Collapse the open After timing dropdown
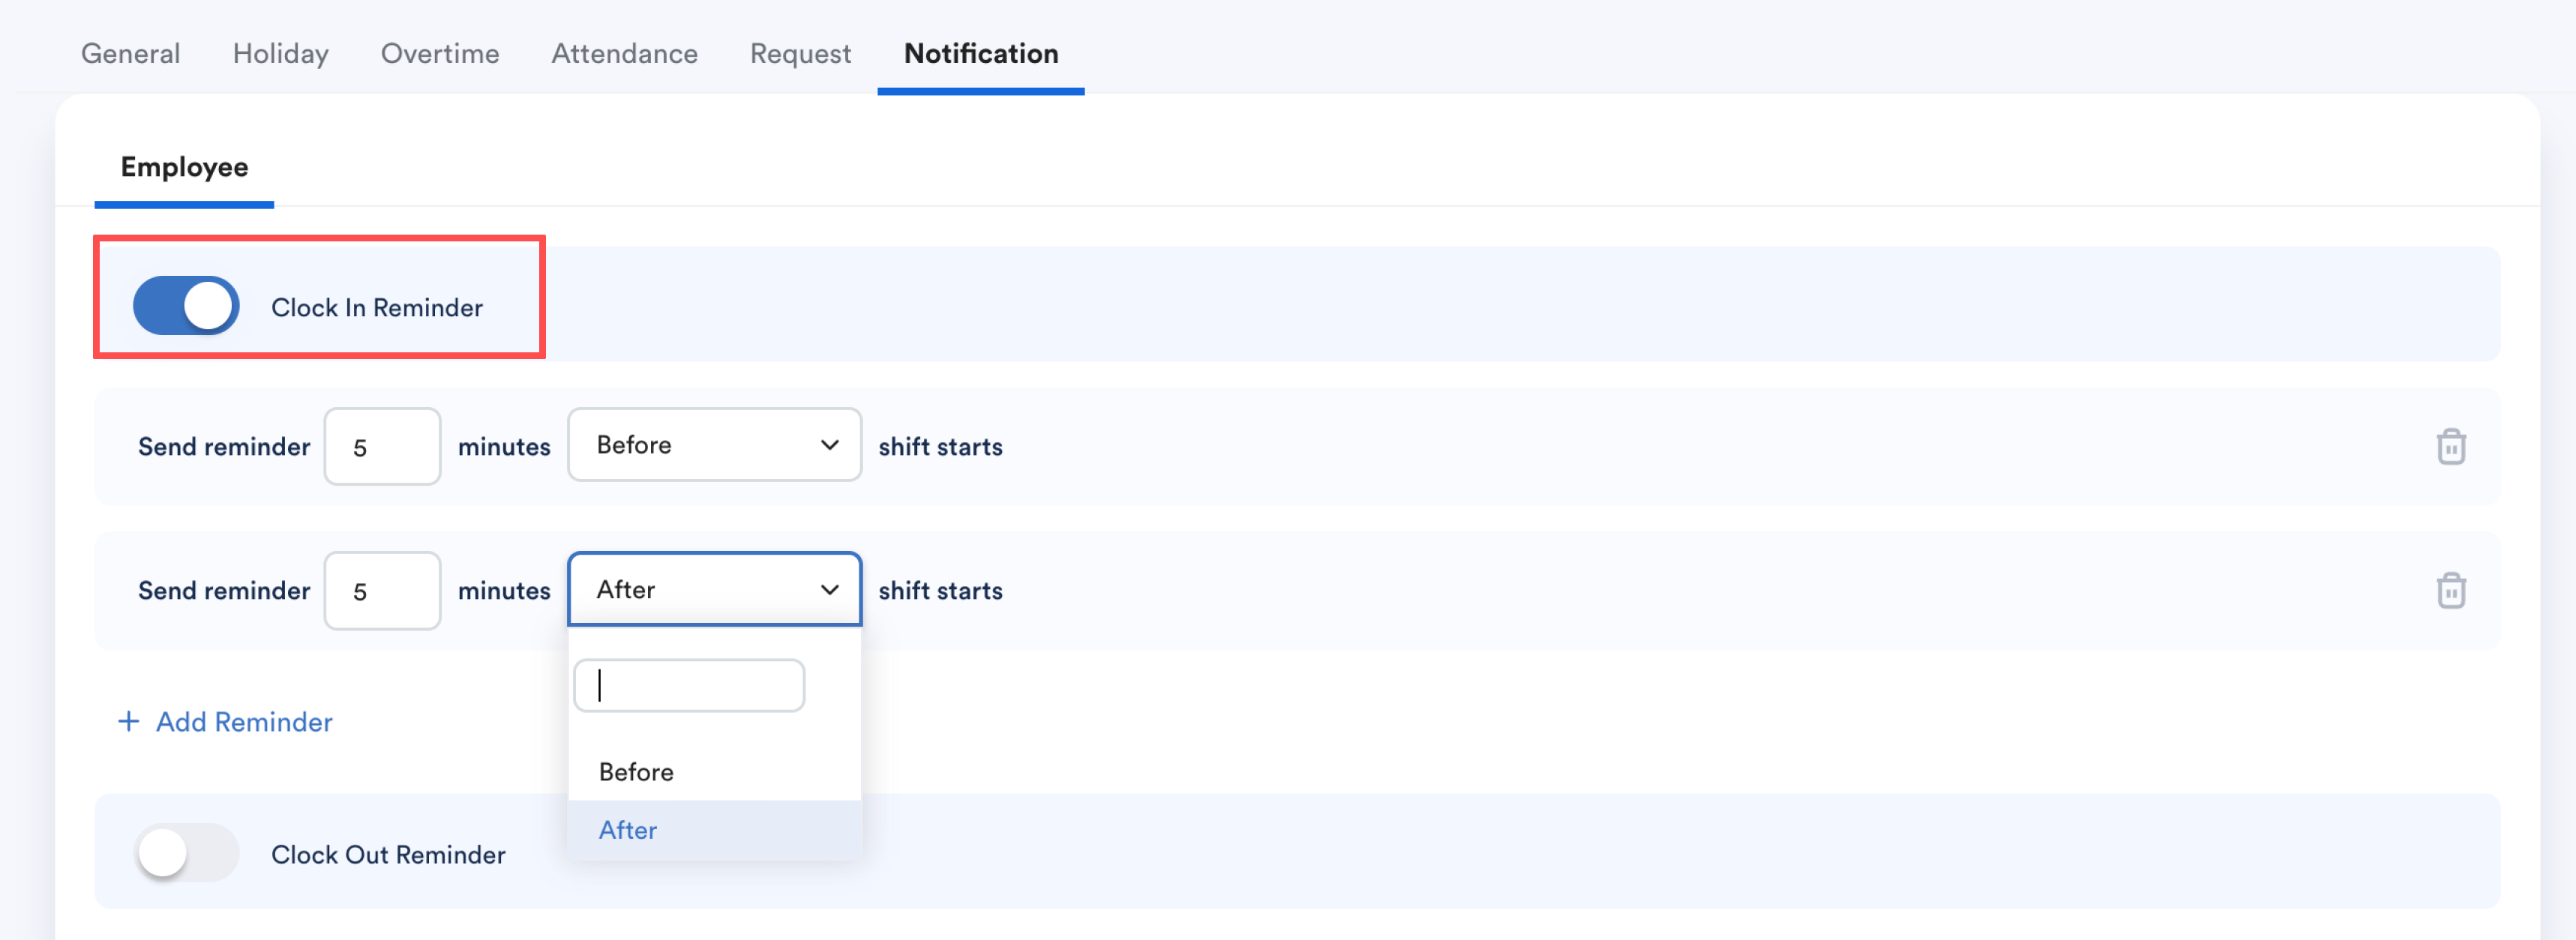The width and height of the screenshot is (2576, 940). [x=714, y=589]
